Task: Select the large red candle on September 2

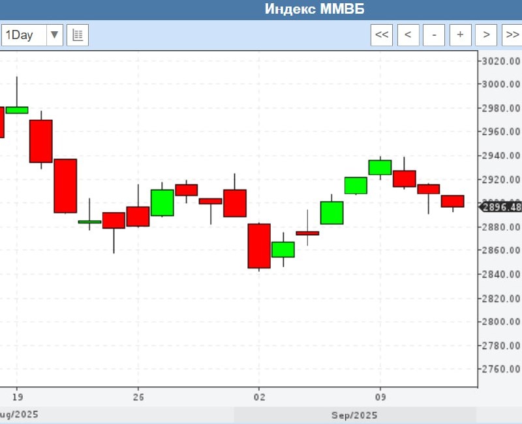Action: [x=259, y=246]
